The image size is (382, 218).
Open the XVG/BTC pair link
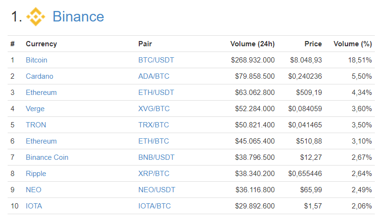[x=154, y=109]
